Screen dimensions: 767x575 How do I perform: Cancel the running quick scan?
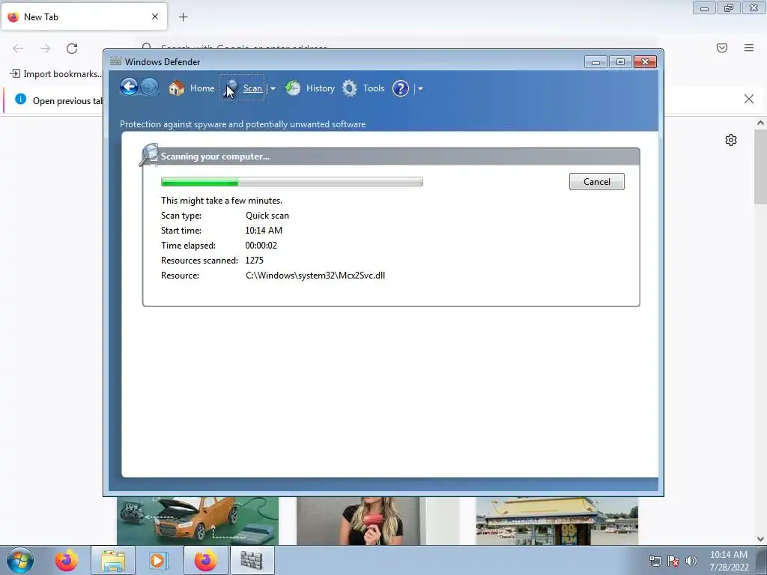click(597, 181)
